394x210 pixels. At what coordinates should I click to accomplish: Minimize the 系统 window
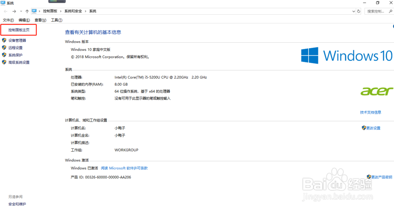tap(364, 3)
